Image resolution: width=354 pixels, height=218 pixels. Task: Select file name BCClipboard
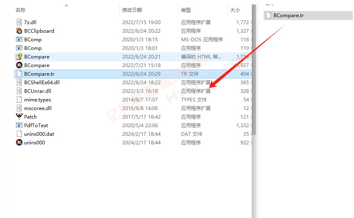(39, 31)
